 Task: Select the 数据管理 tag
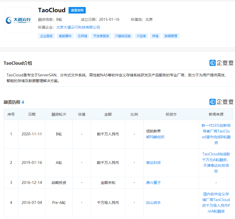(x=171, y=36)
